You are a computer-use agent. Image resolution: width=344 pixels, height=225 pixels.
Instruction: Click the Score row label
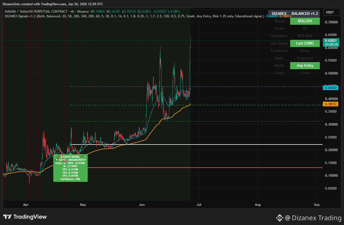coord(279,28)
